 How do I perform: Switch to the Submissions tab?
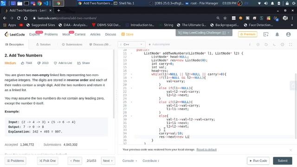point(72,45)
